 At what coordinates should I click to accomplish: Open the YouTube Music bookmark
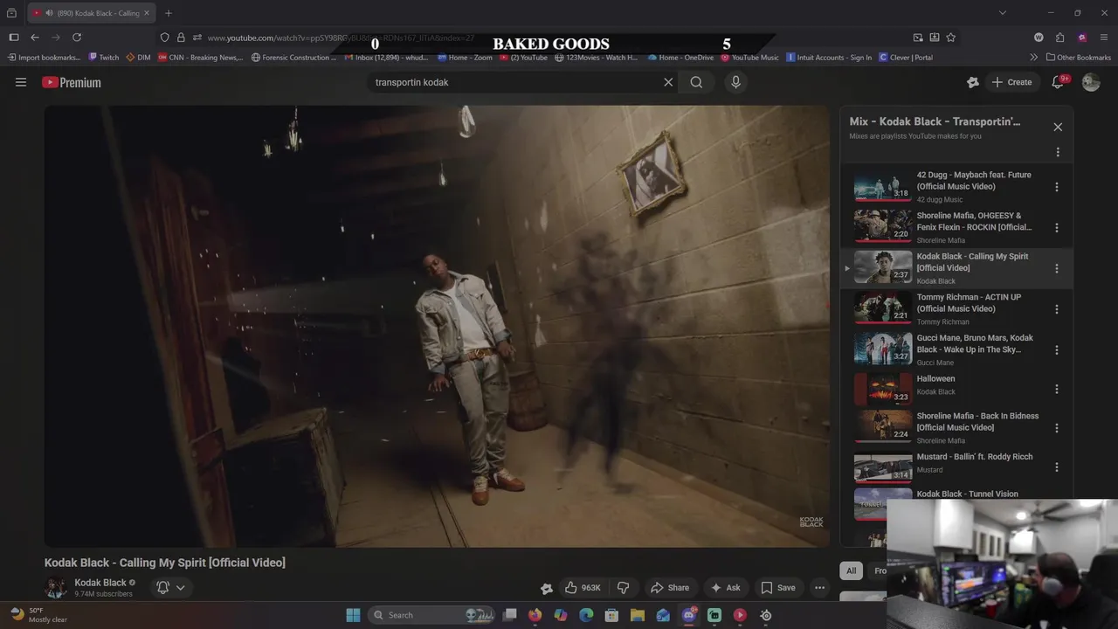pyautogui.click(x=749, y=58)
